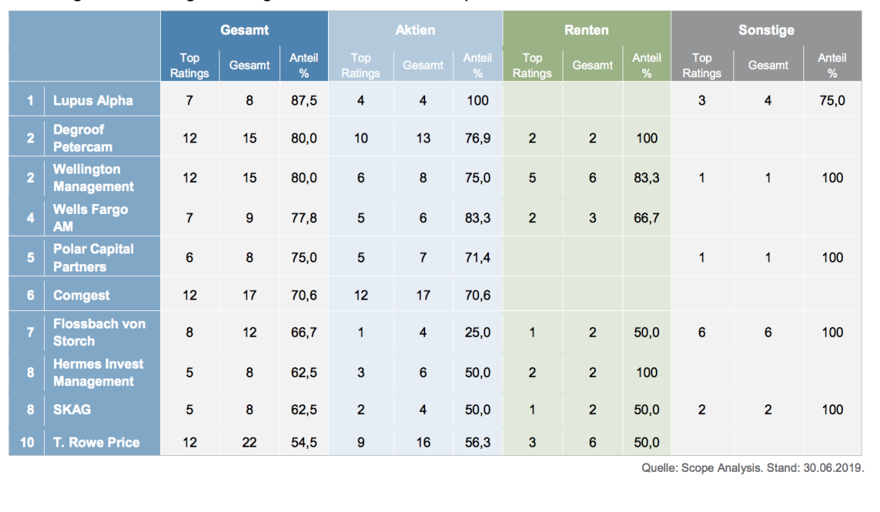880x512 pixels.
Task: Select the 54,5 total share cell
Action: coord(304,442)
